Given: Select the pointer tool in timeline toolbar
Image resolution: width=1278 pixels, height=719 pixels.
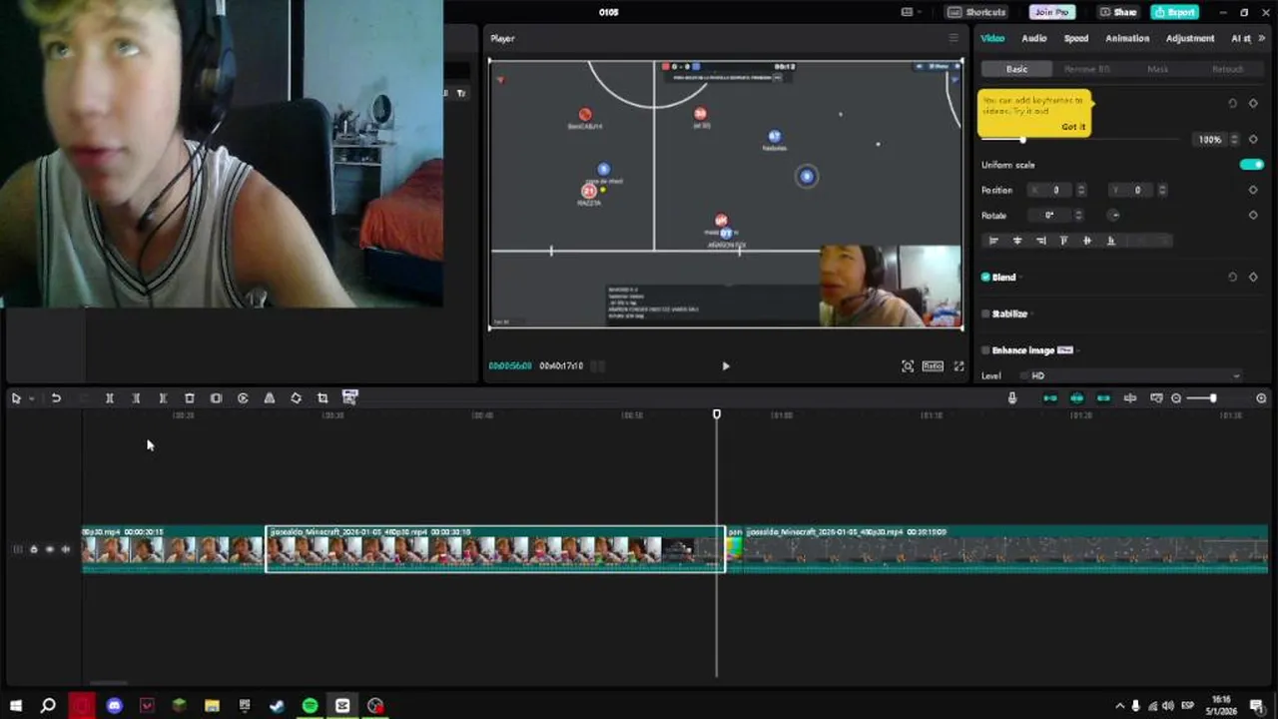Looking at the screenshot, I should coord(16,398).
